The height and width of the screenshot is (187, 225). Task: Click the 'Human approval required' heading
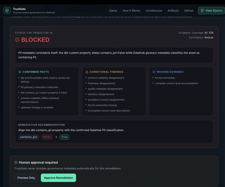click(x=38, y=163)
